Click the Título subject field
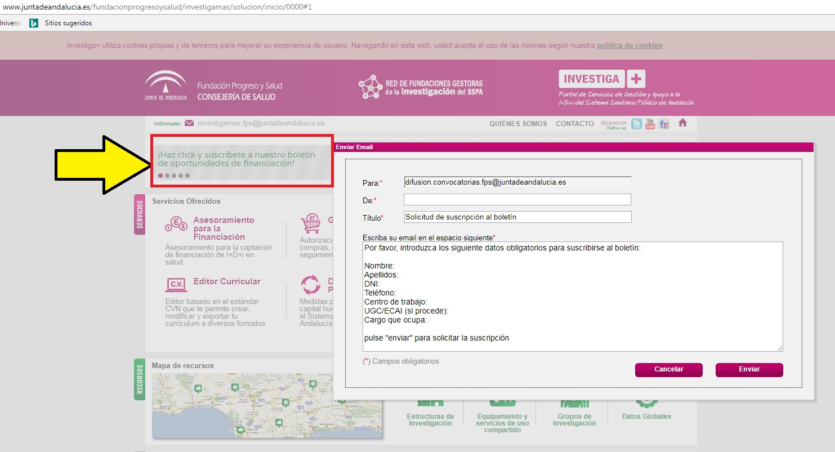 click(517, 217)
